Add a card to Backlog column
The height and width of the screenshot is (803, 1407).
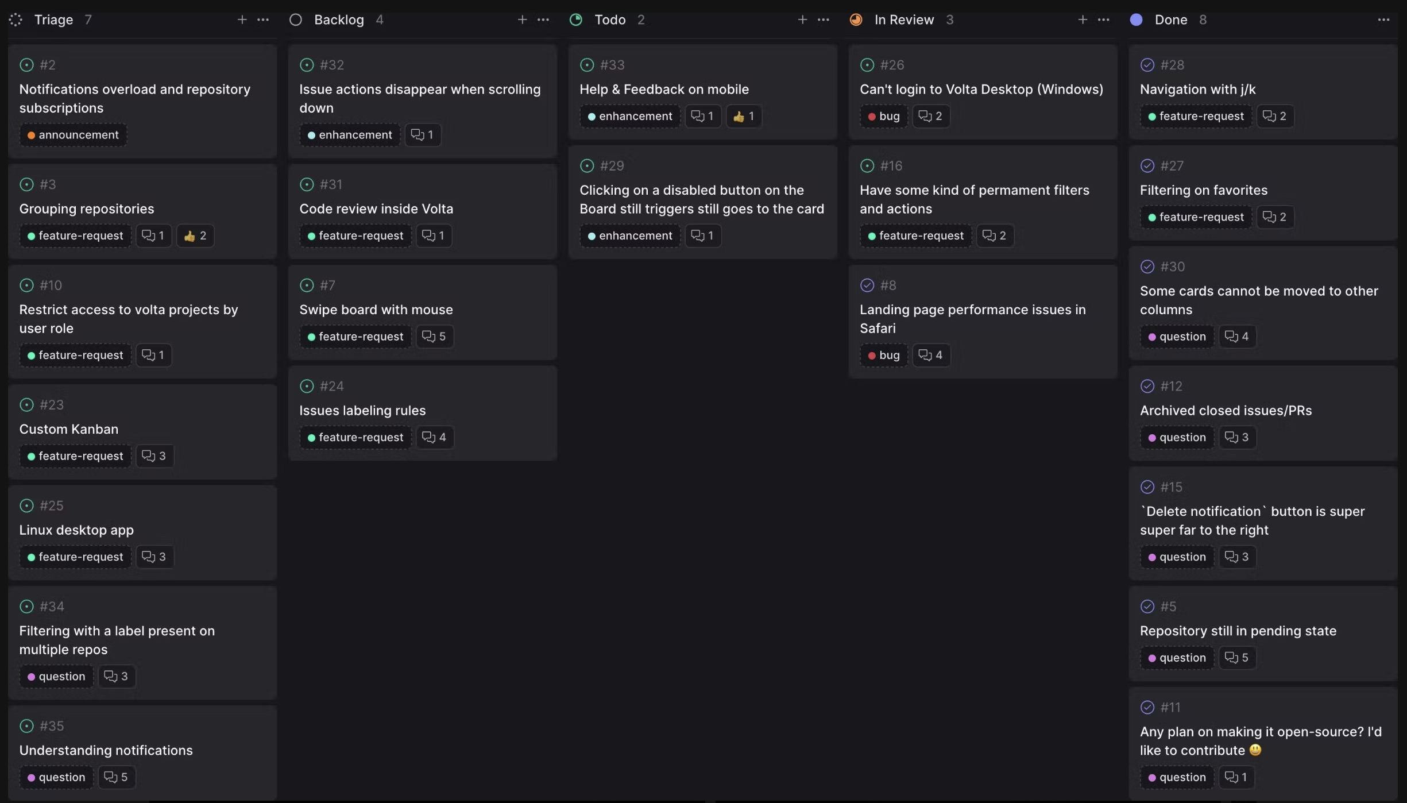pos(522,20)
